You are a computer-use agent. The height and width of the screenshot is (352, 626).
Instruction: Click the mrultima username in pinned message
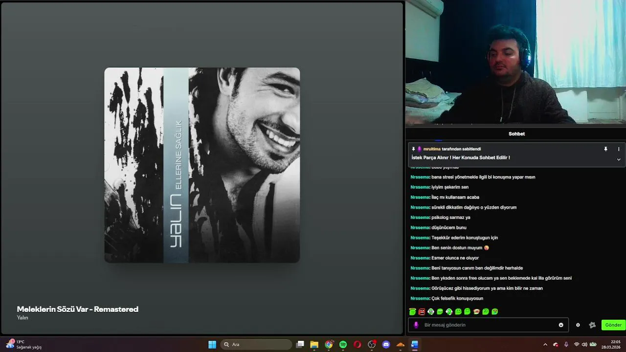tap(432, 149)
